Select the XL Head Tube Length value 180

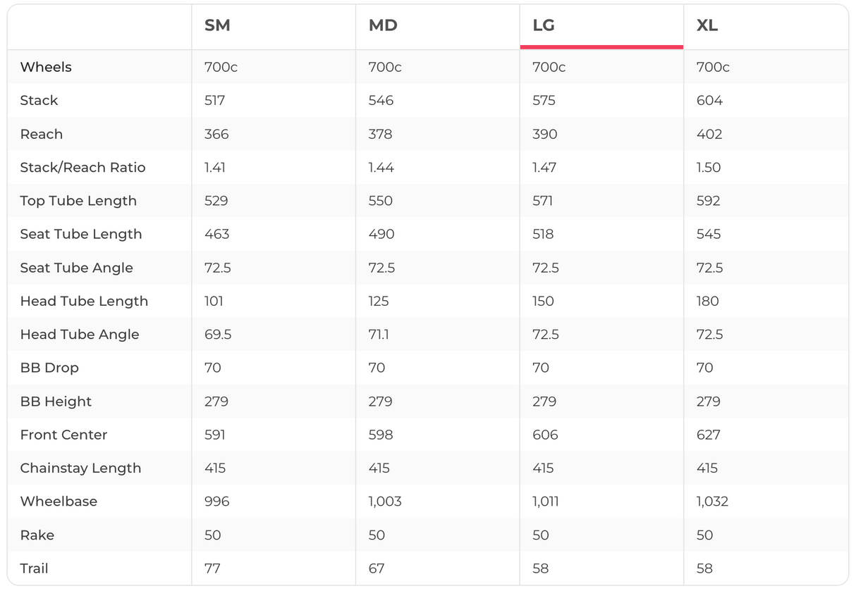[707, 301]
